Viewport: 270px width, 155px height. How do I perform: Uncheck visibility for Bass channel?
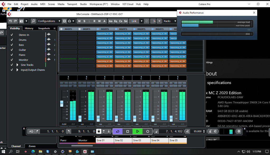(x=12, y=45)
